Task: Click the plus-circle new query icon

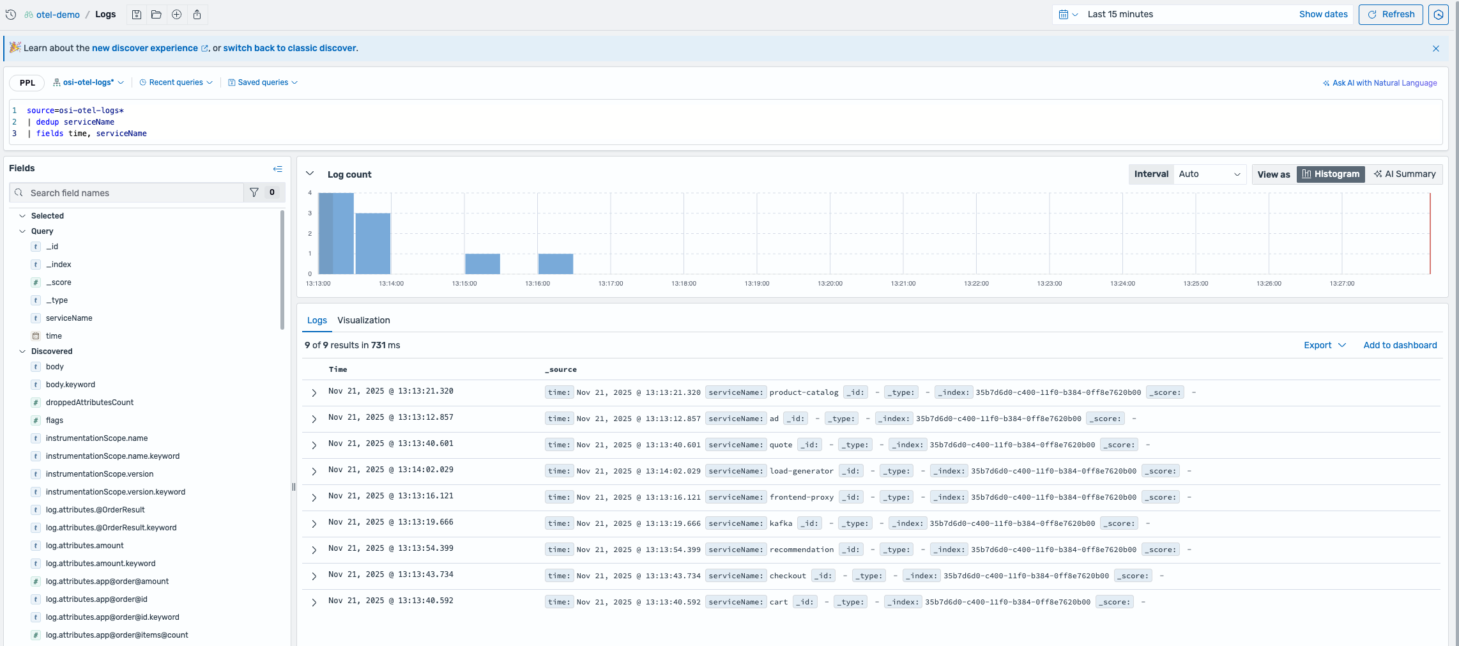Action: click(177, 15)
